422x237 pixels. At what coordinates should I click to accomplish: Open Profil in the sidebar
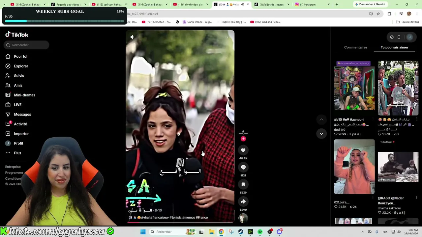tap(18, 143)
